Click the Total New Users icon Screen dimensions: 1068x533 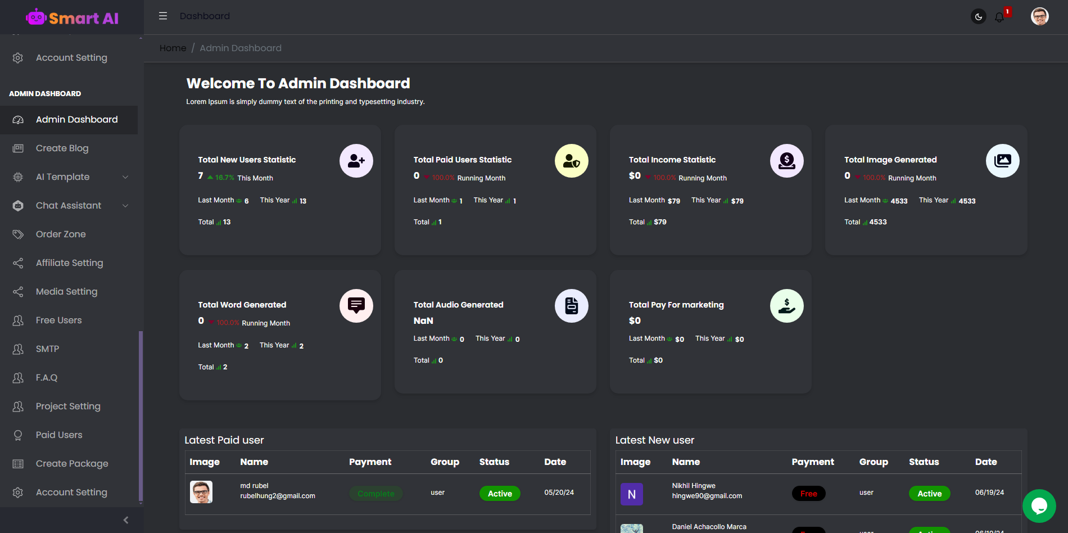(356, 161)
